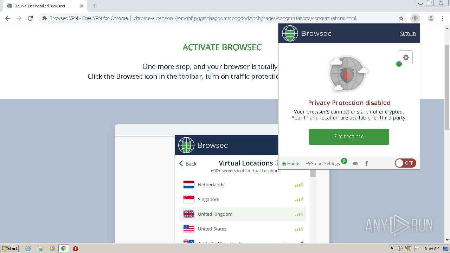The image size is (450, 253).
Task: Click green Protect me button
Action: [x=349, y=137]
